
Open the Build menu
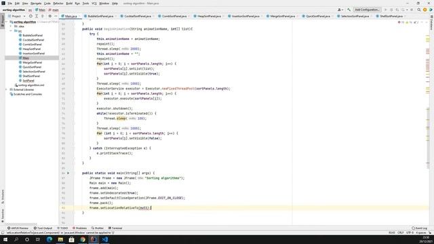tap(69, 3)
